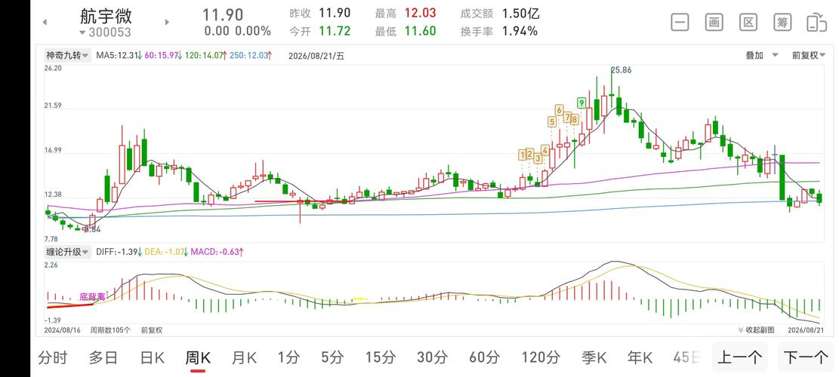Screen dimensions: 839x377
Task: Switch to 分时 tab
Action: click(x=53, y=358)
